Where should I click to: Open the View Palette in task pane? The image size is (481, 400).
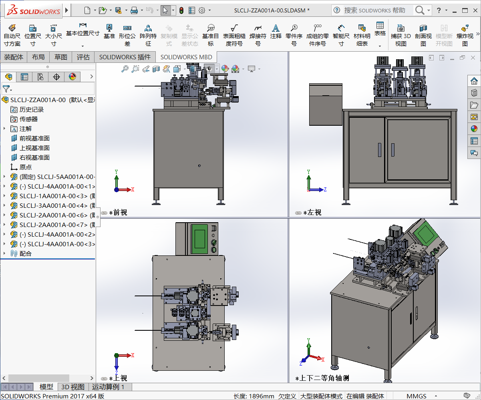(474, 117)
